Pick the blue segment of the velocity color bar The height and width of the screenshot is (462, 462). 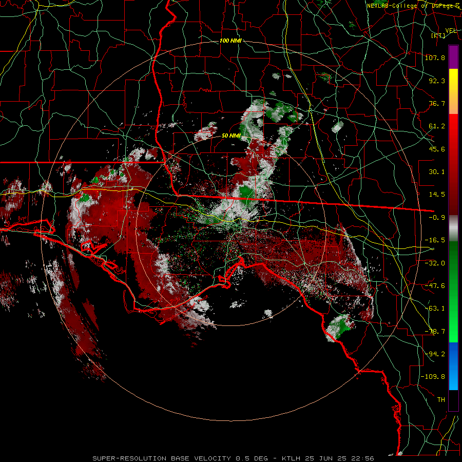tap(453, 366)
